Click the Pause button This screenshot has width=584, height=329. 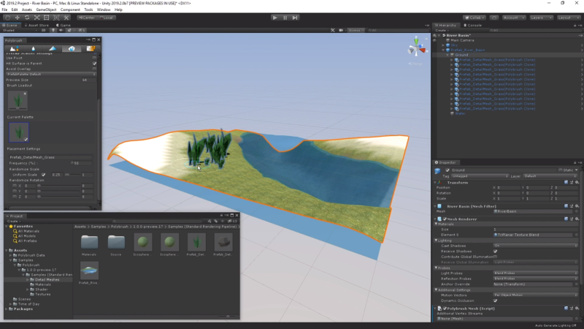click(x=285, y=18)
